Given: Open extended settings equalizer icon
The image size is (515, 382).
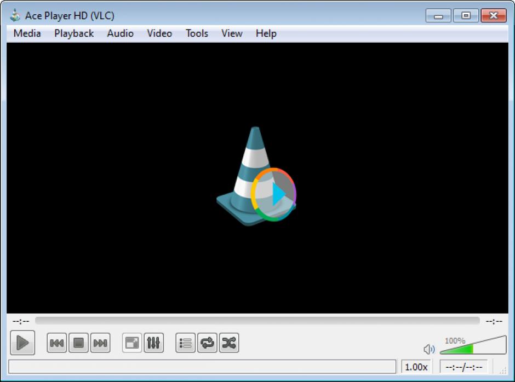Looking at the screenshot, I should pyautogui.click(x=154, y=343).
